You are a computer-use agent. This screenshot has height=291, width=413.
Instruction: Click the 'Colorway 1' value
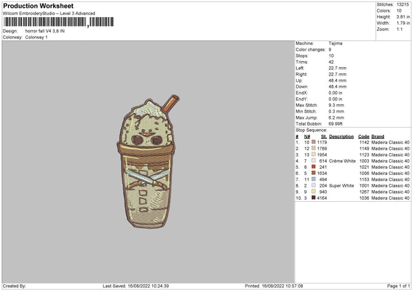point(36,37)
